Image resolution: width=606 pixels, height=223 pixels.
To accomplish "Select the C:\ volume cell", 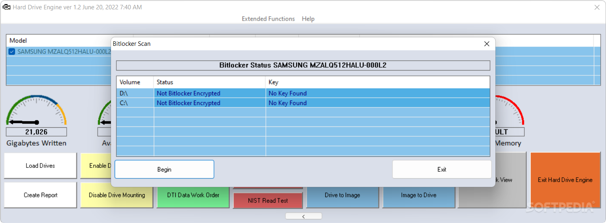I will [135, 103].
